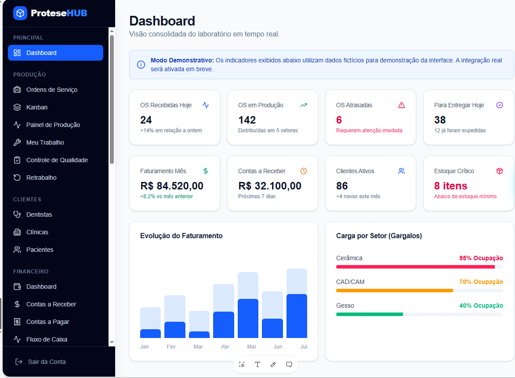The width and height of the screenshot is (515, 378).
Task: Click the info icon in Modo Demonstrativo banner
Action: point(141,65)
